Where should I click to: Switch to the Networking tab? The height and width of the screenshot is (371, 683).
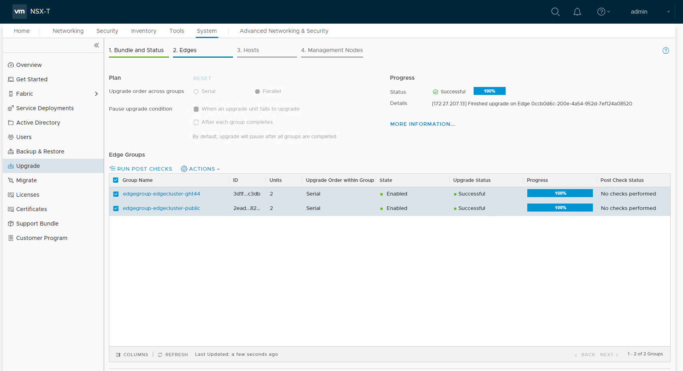point(68,31)
